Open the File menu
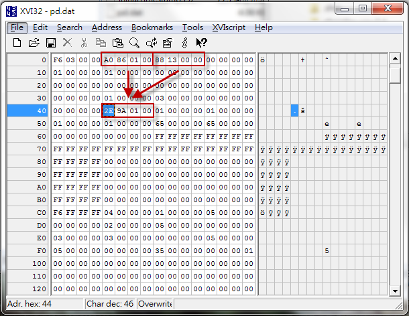The image size is (409, 316). 17,27
